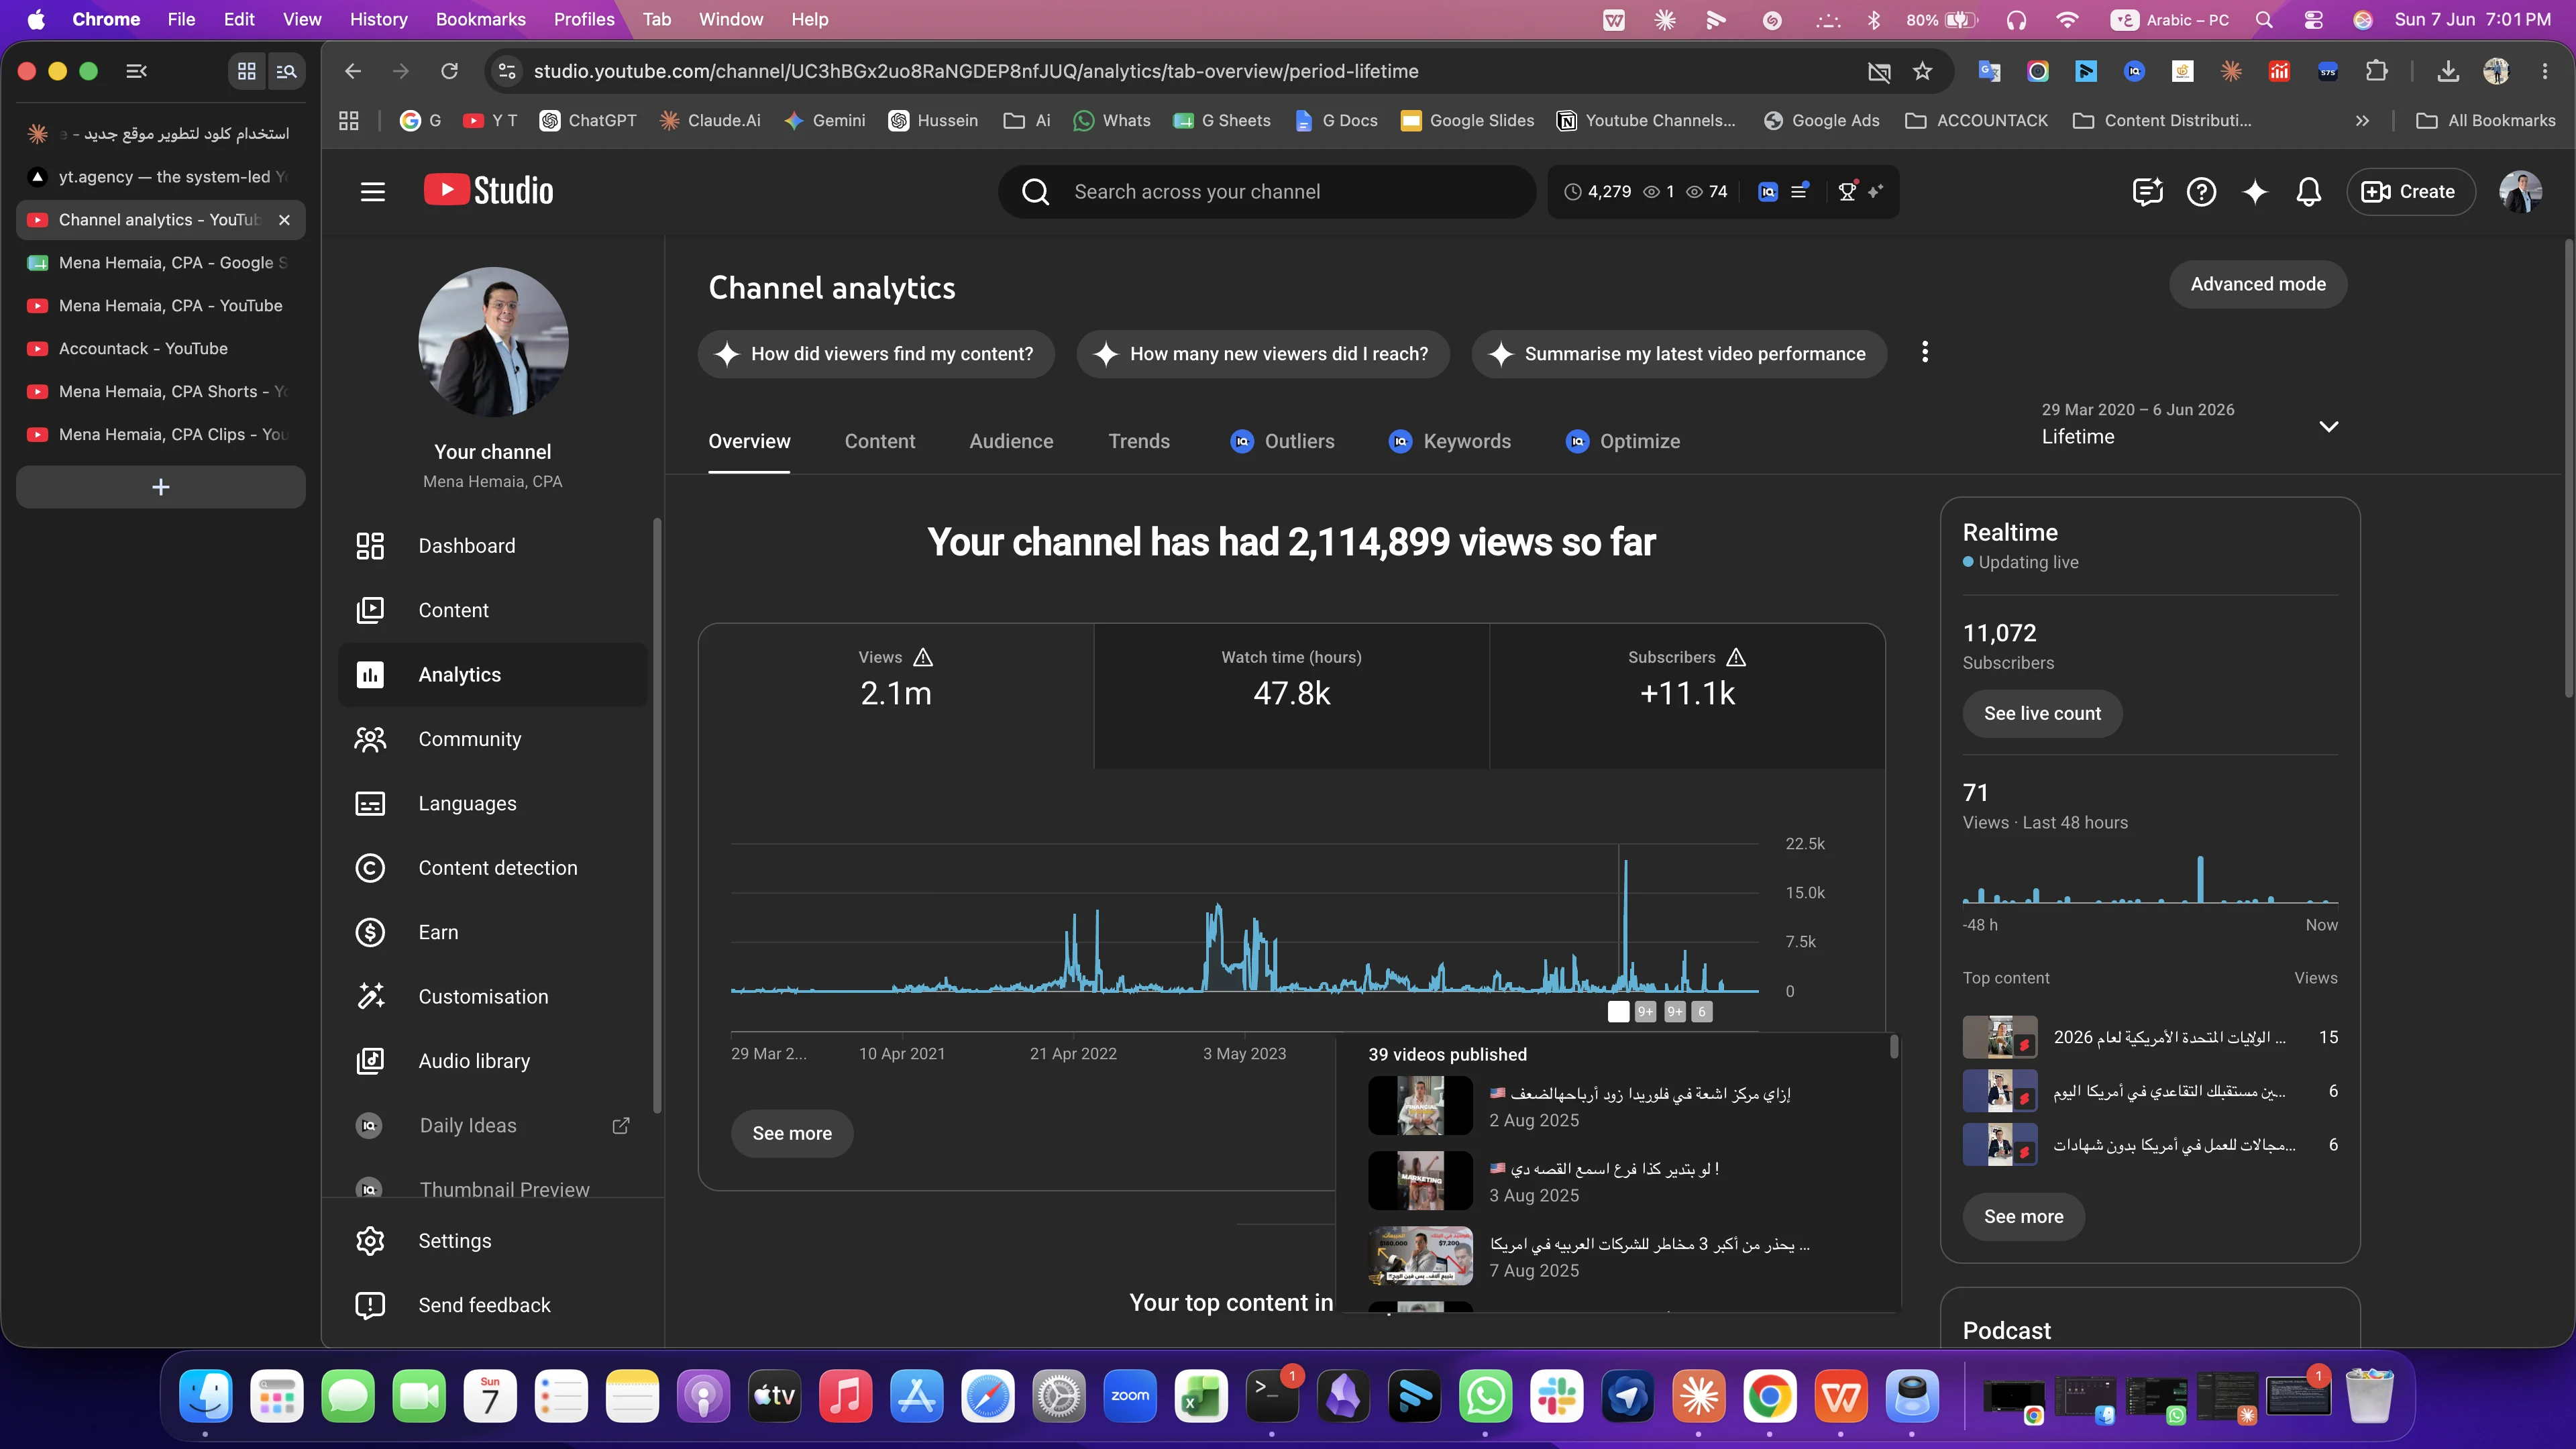Open the notifications bell
2576x1449 pixels.
coord(2309,191)
